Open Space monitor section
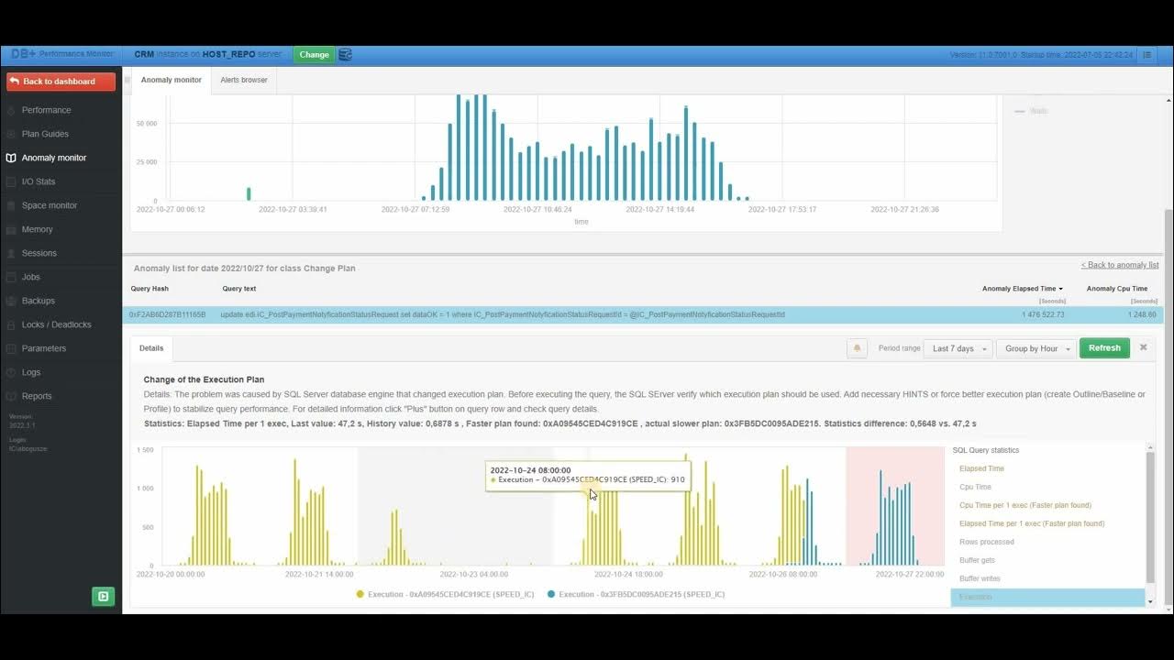Viewport: 1174px width, 660px height. click(x=50, y=205)
